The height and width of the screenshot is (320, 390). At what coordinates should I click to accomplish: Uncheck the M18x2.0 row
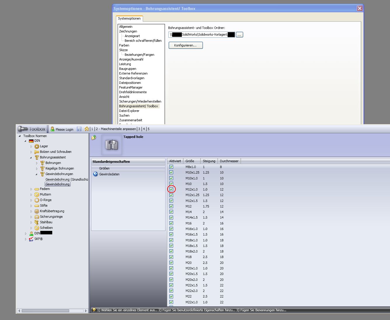click(171, 251)
